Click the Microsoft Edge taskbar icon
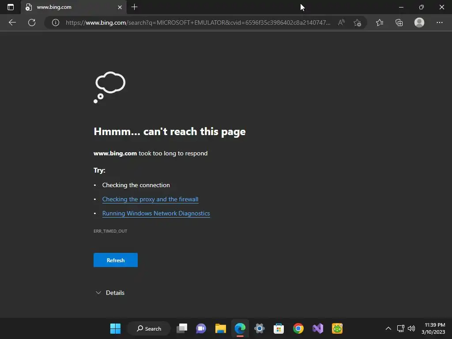 coord(240,328)
